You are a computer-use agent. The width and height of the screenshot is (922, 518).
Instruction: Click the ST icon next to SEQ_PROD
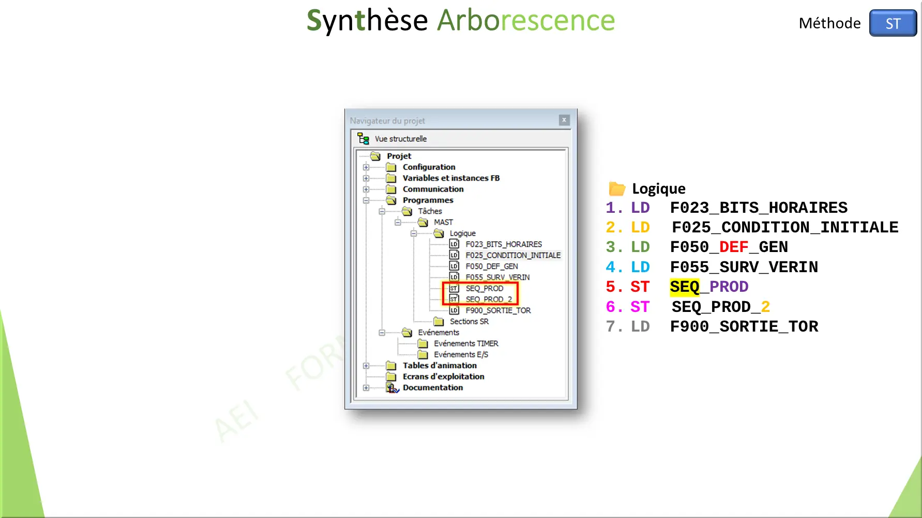point(454,288)
